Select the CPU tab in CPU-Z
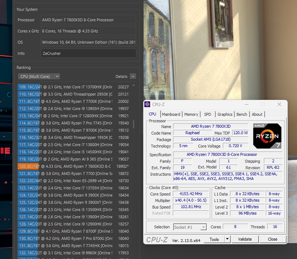297x259 pixels. [153, 114]
